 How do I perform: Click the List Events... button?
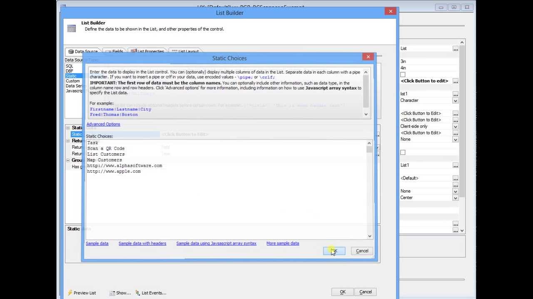click(x=151, y=293)
